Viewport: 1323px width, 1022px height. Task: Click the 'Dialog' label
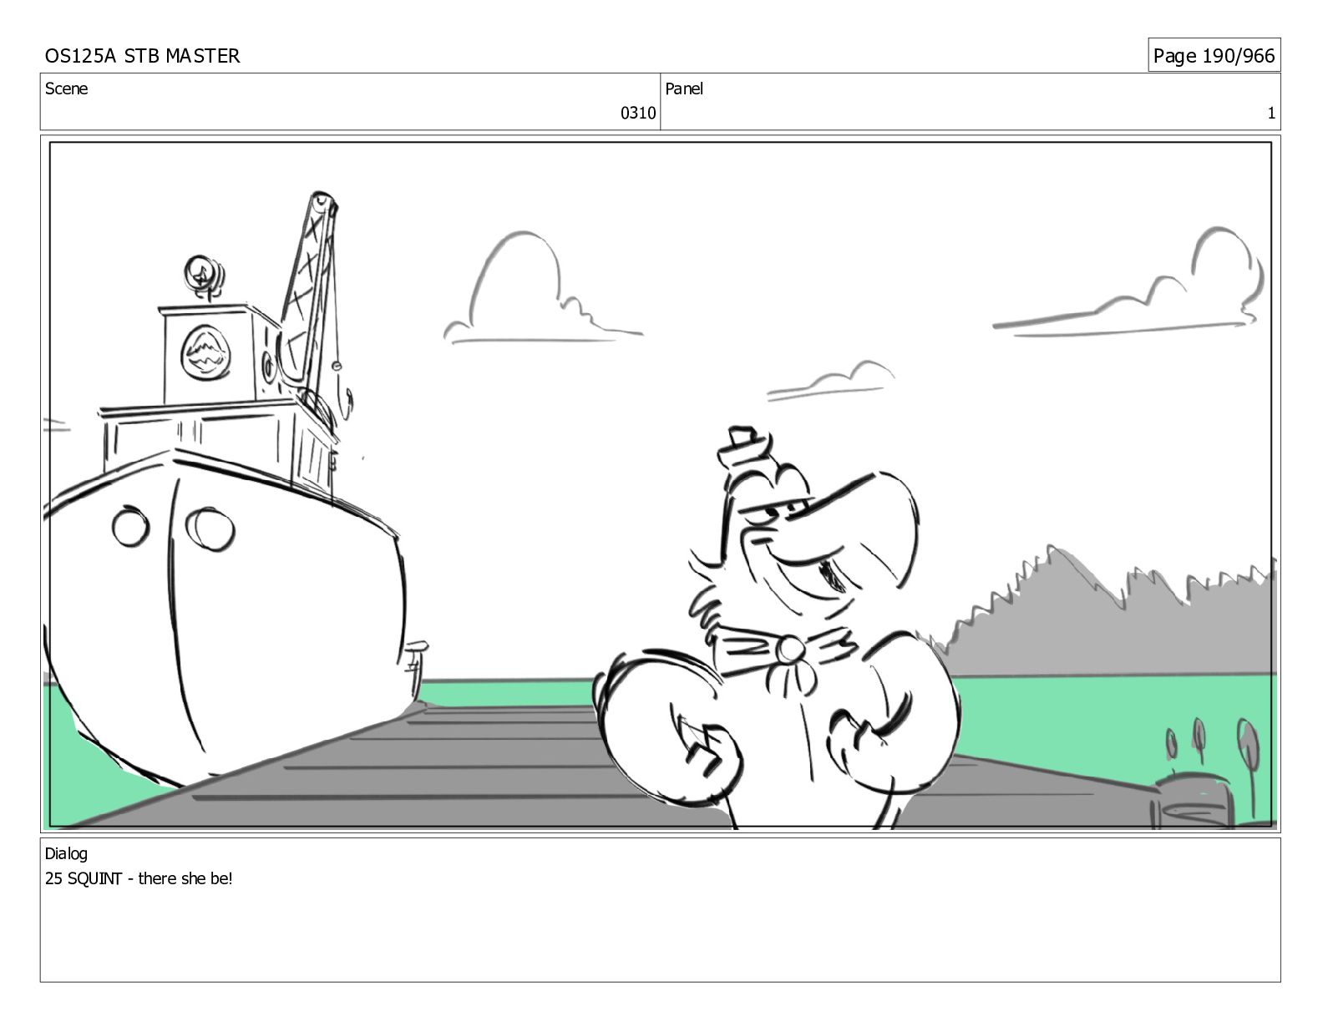click(x=66, y=853)
